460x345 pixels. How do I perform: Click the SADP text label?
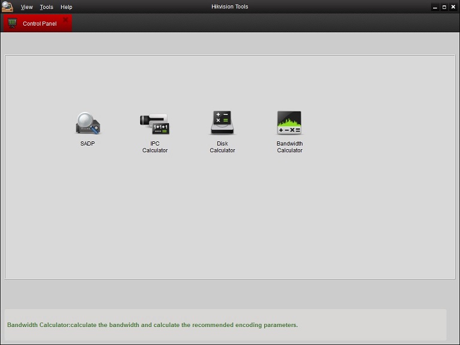[x=87, y=144]
